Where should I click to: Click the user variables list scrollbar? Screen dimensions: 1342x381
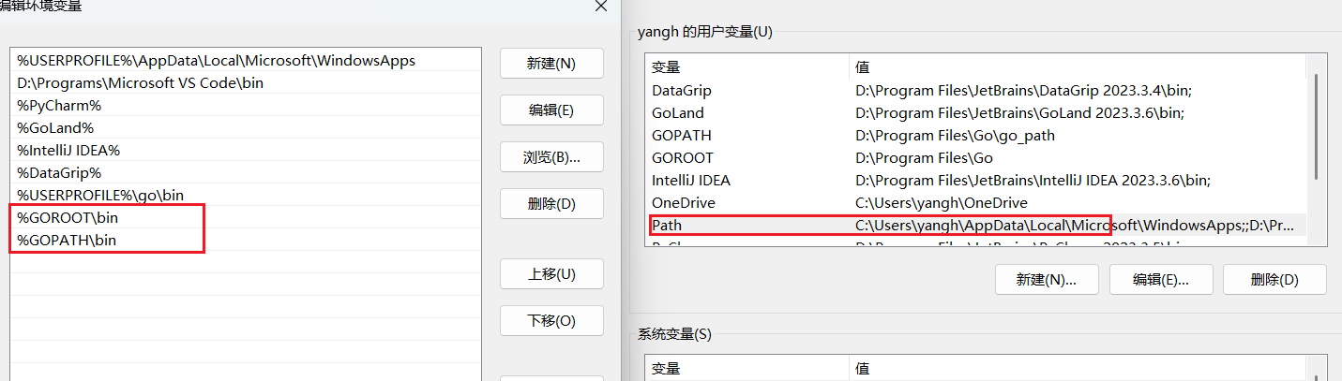pos(1316,126)
